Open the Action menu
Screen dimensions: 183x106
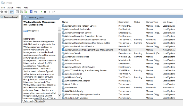pyautogui.click(x=10, y=7)
